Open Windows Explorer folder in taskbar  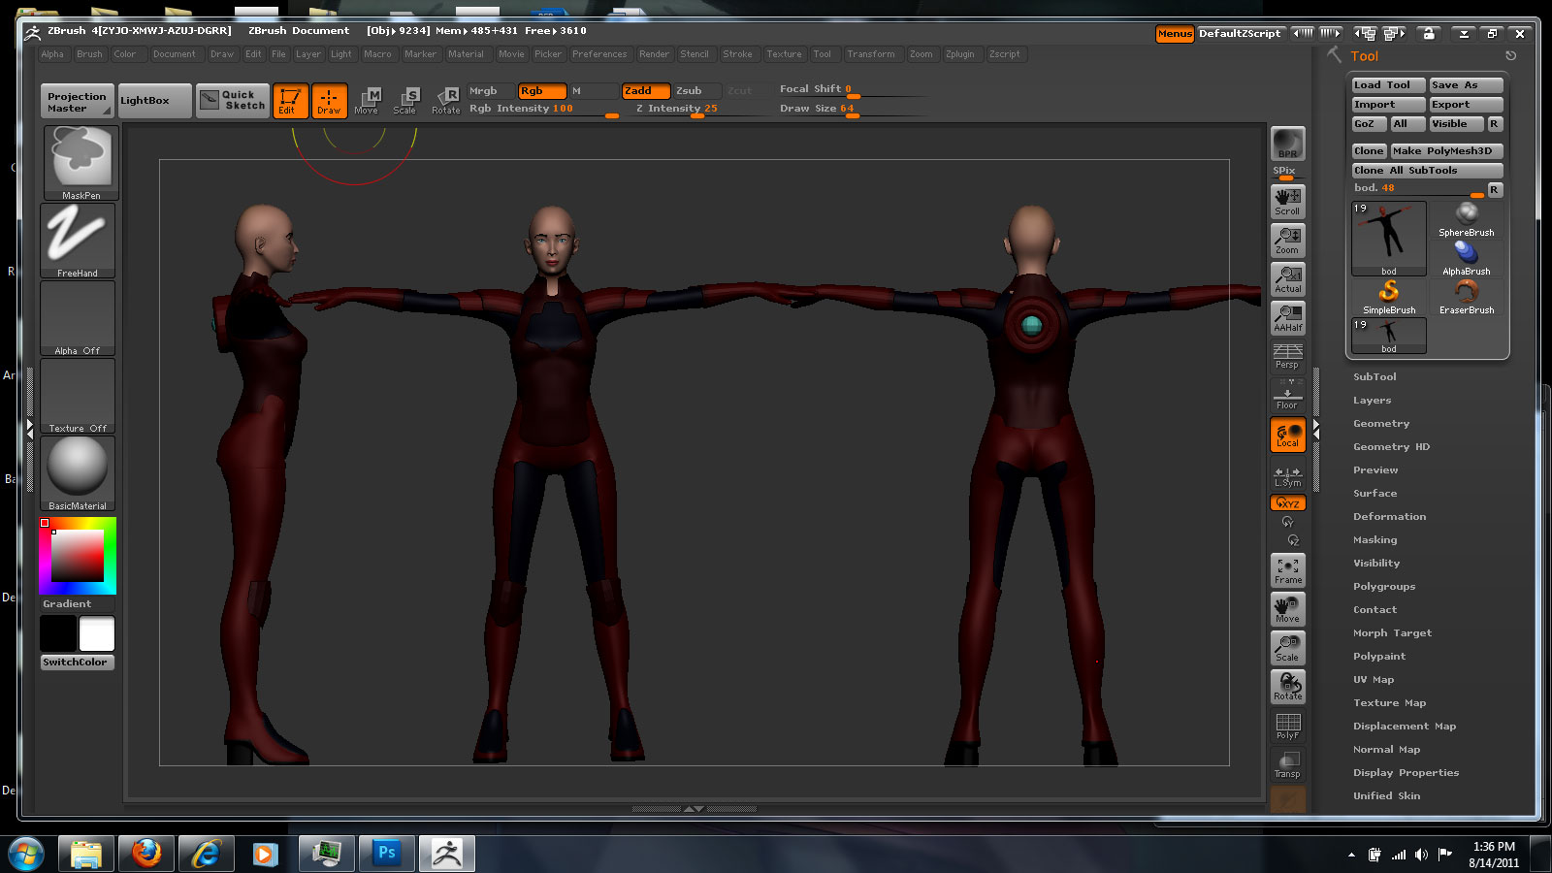tap(86, 854)
